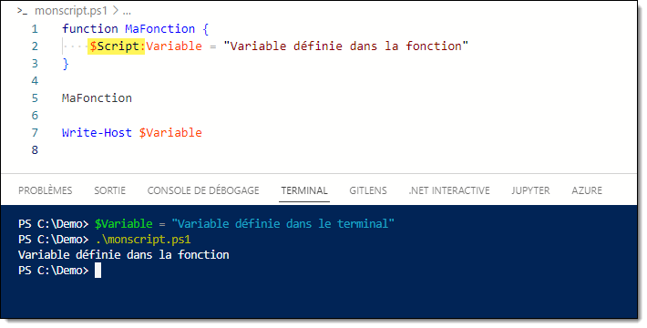Screen dimensions: 647x328
Task: Select the CONSOLE DE DÉBOGAGE tab
Action: coord(203,190)
